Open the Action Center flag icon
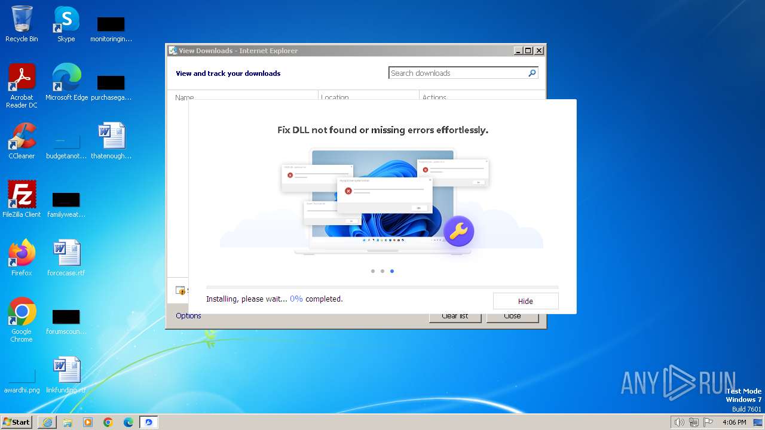Screen dimensions: 765x430 point(708,422)
